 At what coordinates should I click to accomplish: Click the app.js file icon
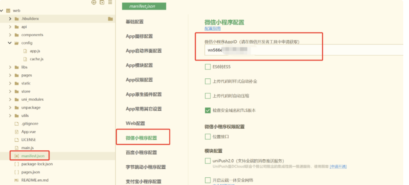(25, 51)
